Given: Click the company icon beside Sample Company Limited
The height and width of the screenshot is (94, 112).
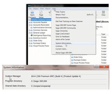Looking at the screenshot, I should pyautogui.click(x=29, y=20).
